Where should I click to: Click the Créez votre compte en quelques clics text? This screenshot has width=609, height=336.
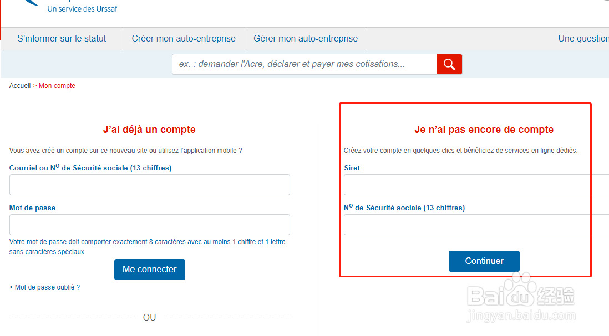461,151
